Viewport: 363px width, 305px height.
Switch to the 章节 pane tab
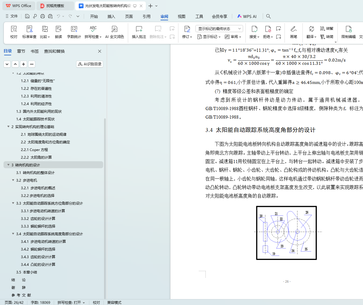[21, 51]
